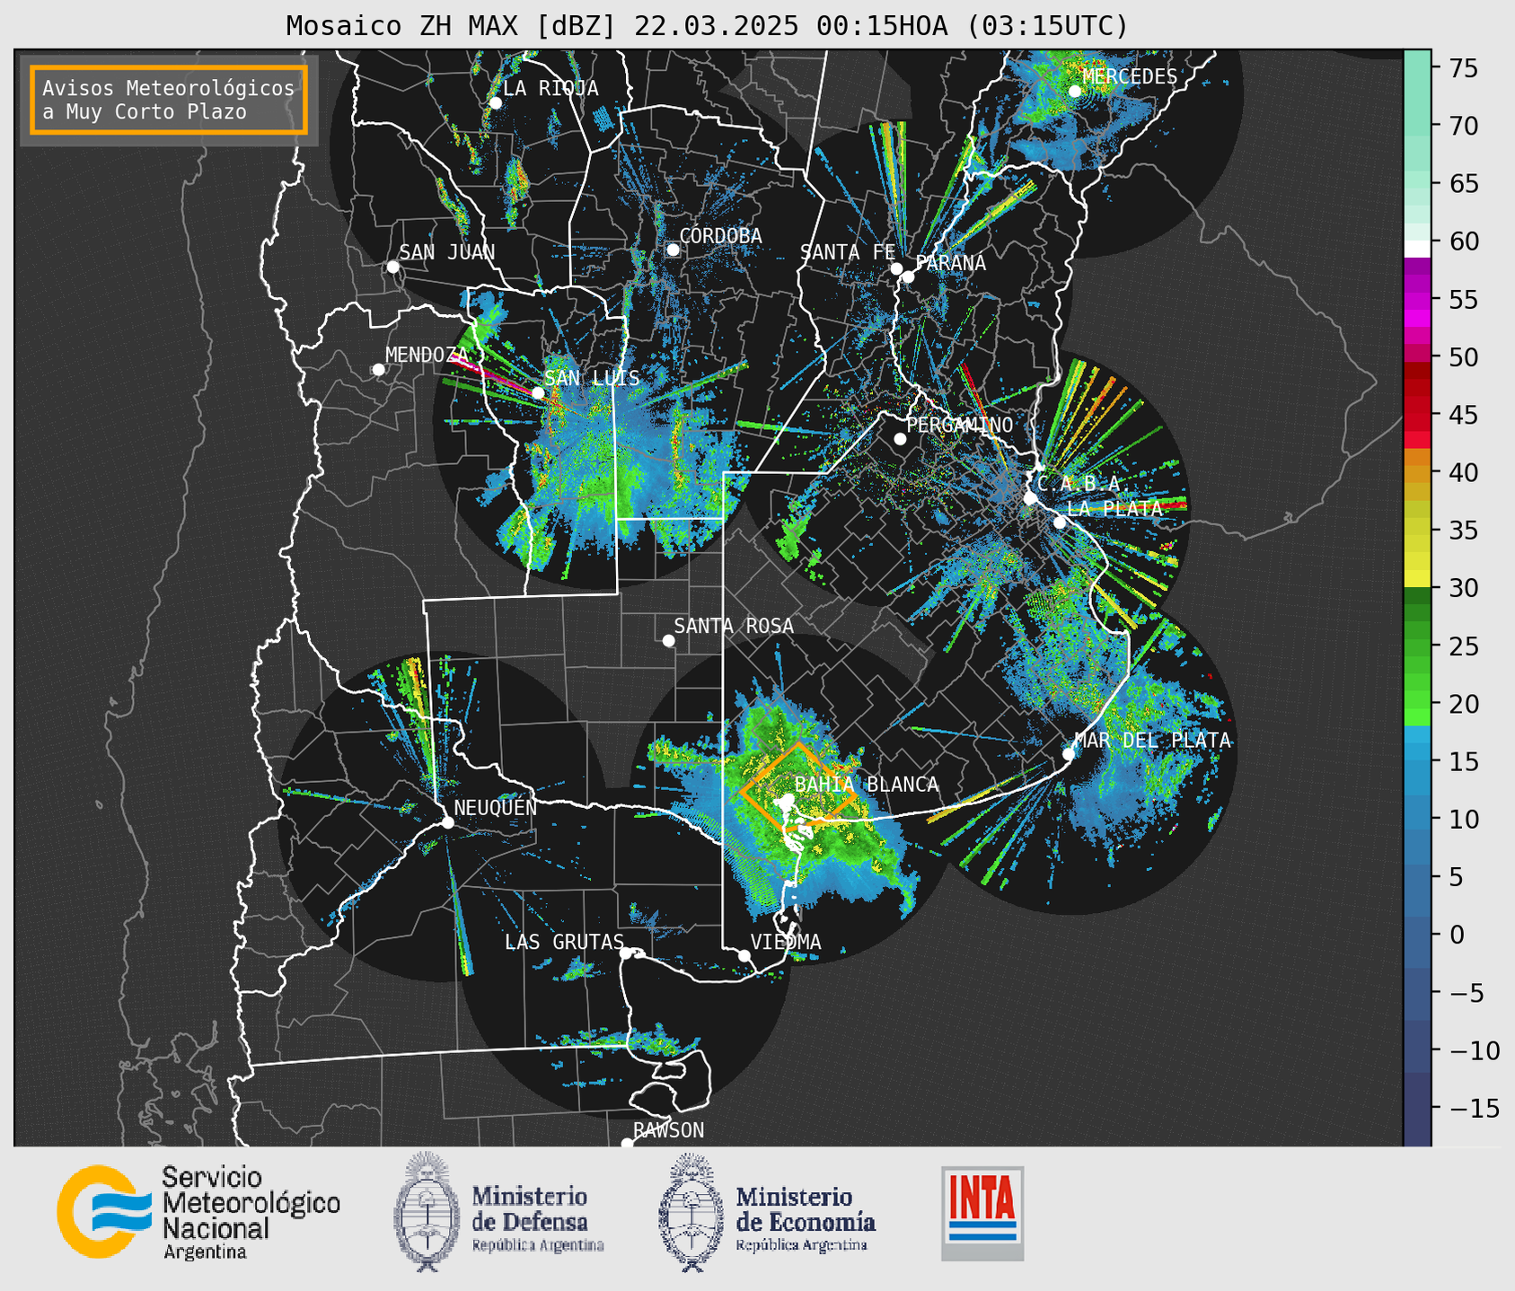Select the Mercedes city marker
This screenshot has height=1291, width=1515.
(1075, 92)
